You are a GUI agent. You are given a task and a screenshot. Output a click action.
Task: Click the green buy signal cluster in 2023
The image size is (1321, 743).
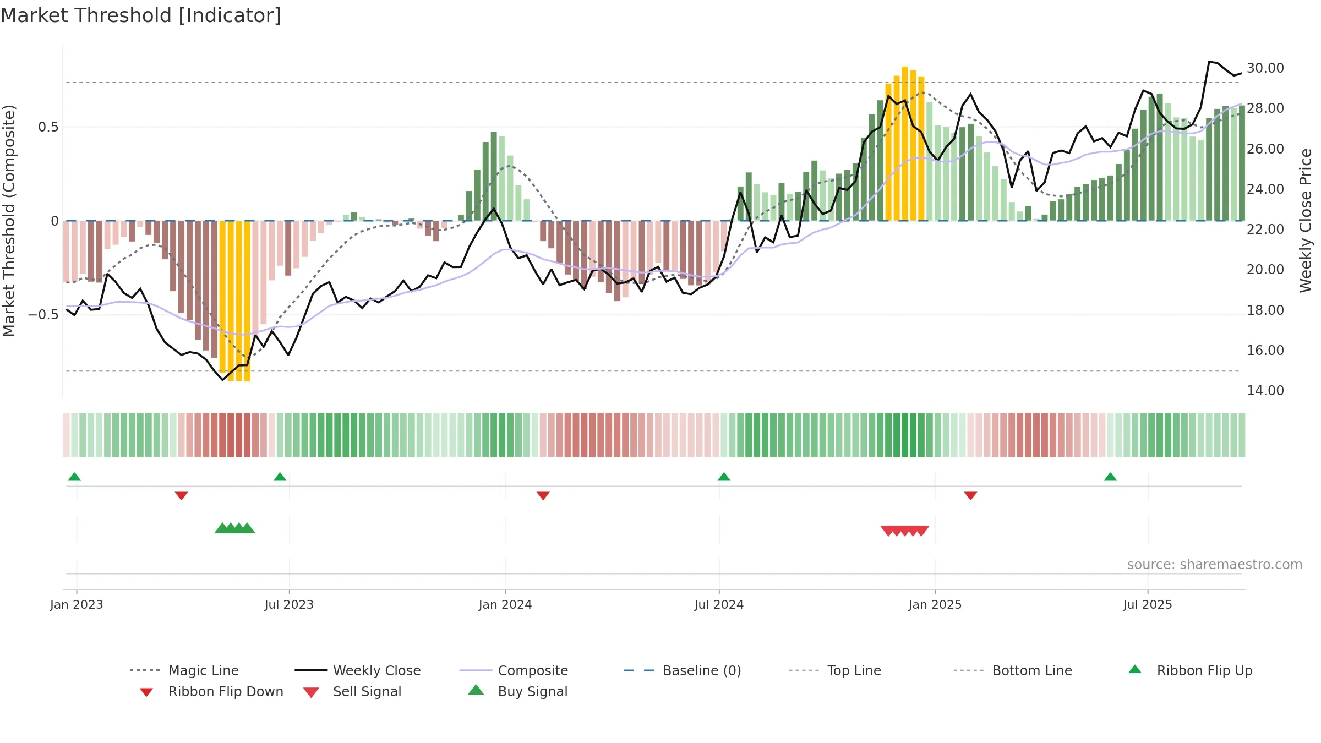click(235, 528)
